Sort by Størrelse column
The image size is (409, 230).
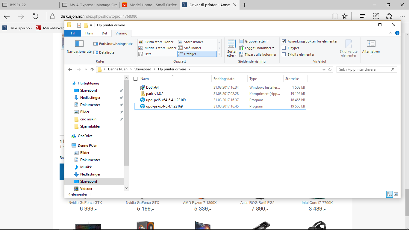292,79
